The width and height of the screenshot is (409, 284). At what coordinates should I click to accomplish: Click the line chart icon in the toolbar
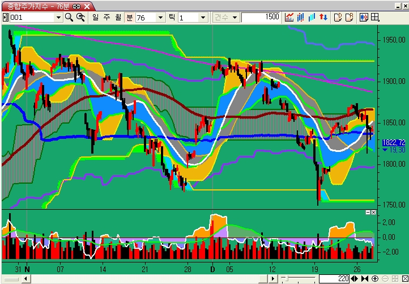[x=289, y=18]
